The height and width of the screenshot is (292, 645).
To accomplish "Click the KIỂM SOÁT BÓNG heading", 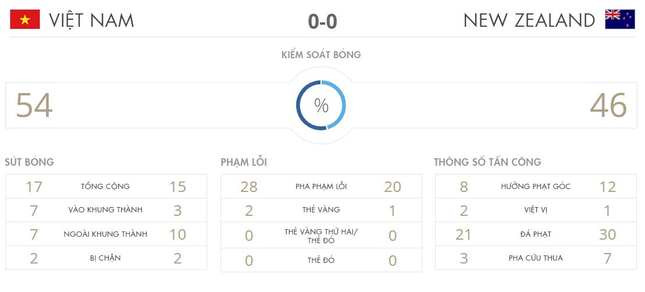I will [x=321, y=55].
